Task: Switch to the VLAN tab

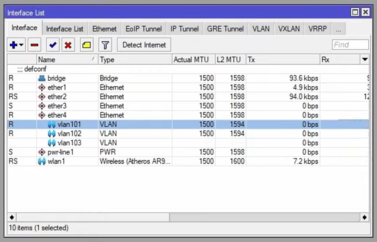Action: pos(261,28)
